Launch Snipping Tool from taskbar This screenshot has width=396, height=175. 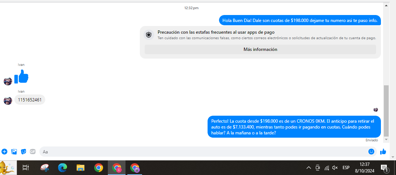tap(45, 168)
